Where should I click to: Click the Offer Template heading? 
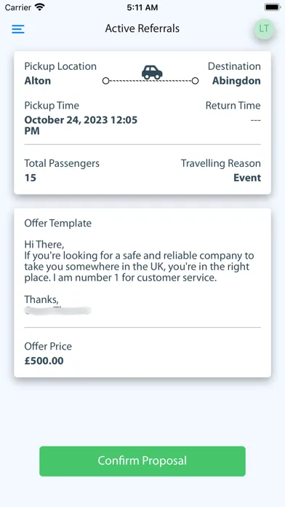[x=58, y=223]
